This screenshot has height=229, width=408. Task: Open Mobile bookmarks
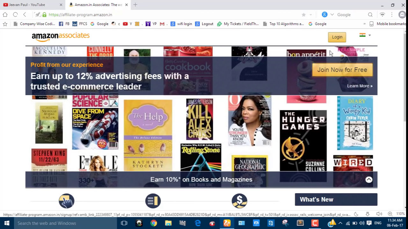[x=388, y=24]
